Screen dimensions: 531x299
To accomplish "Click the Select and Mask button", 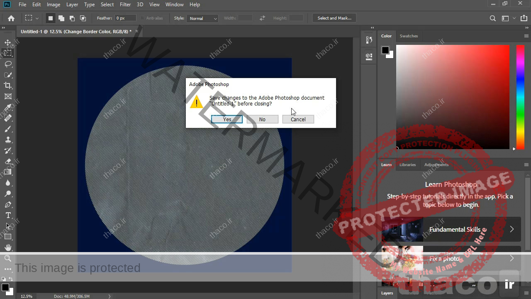I will [x=334, y=18].
